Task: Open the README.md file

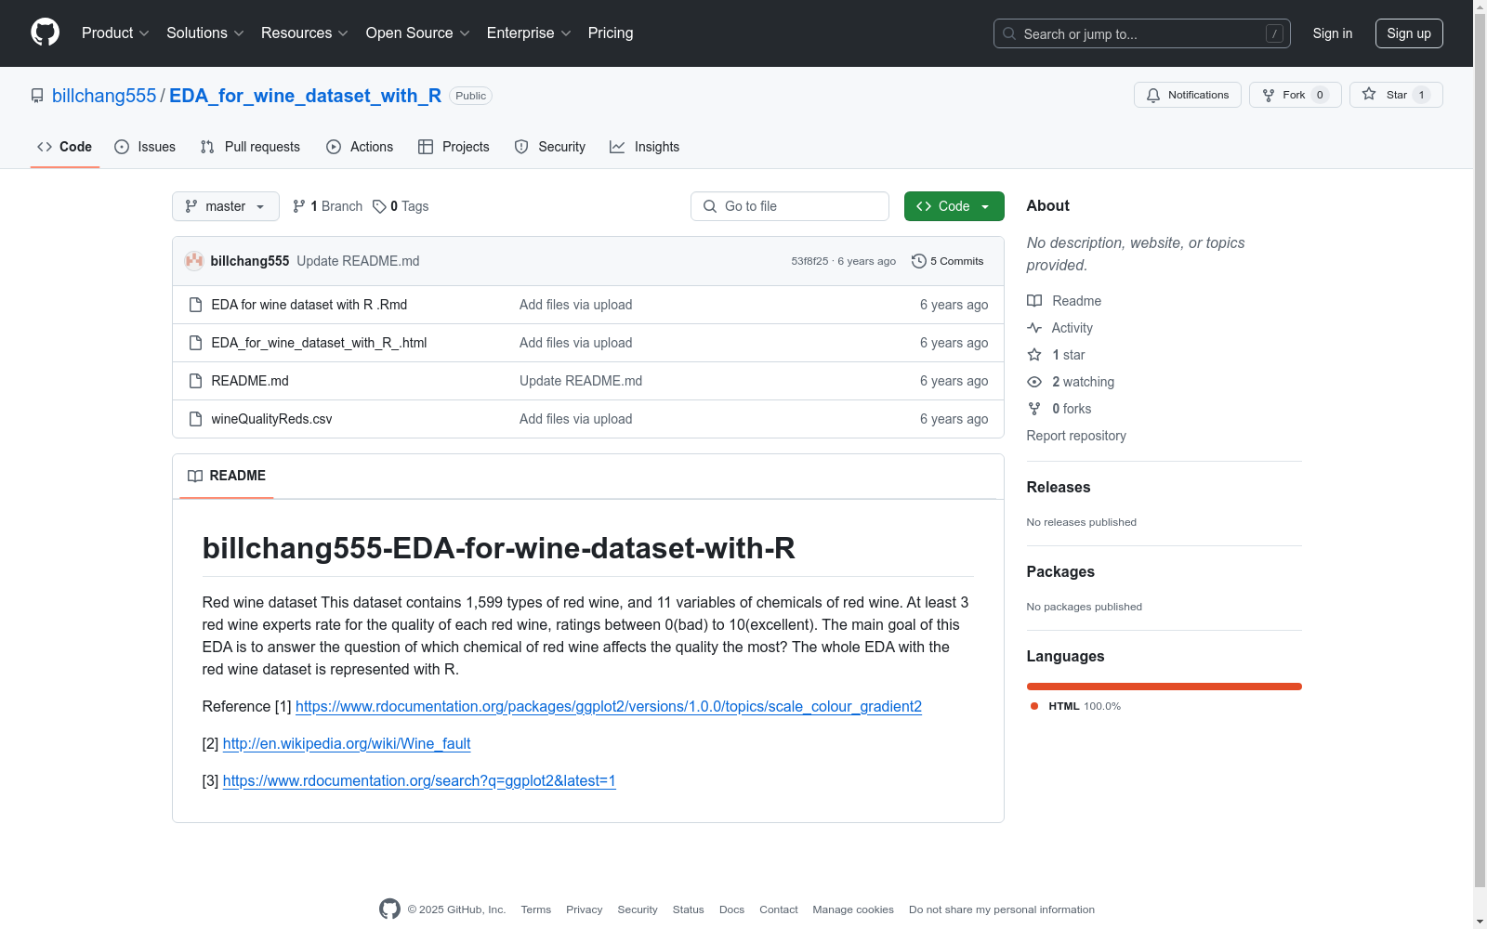Action: pyautogui.click(x=250, y=381)
